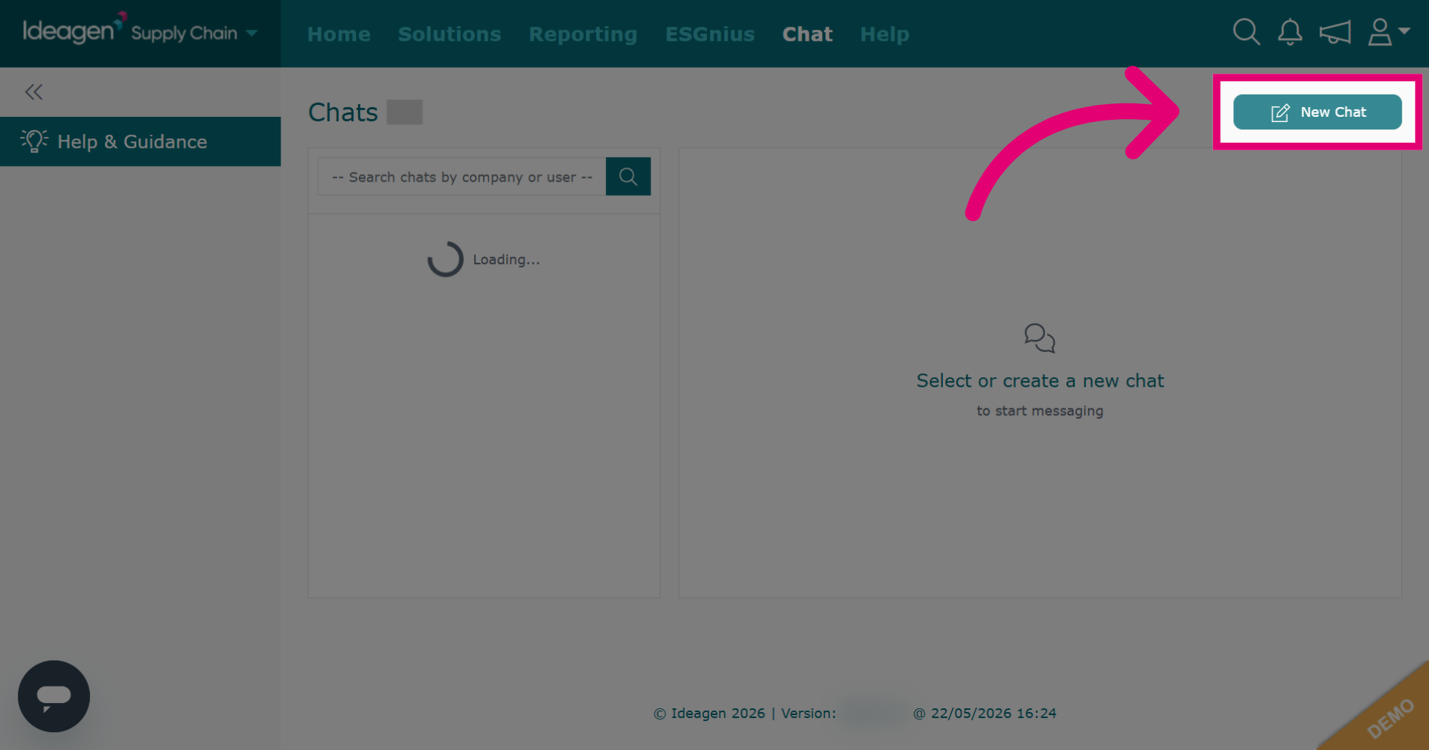Click the speech bubbles icon in chat pane

[1040, 338]
